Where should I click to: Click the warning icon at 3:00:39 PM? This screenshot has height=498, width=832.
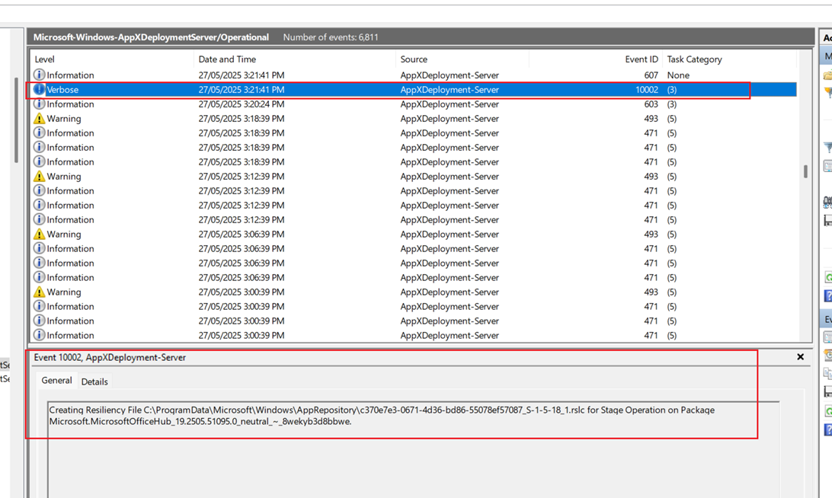point(39,292)
